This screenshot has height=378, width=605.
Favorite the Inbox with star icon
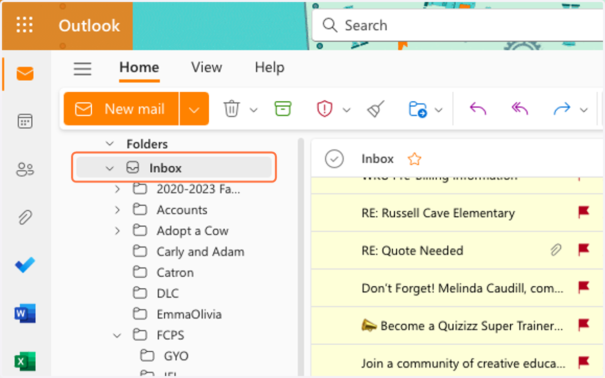pyautogui.click(x=414, y=159)
